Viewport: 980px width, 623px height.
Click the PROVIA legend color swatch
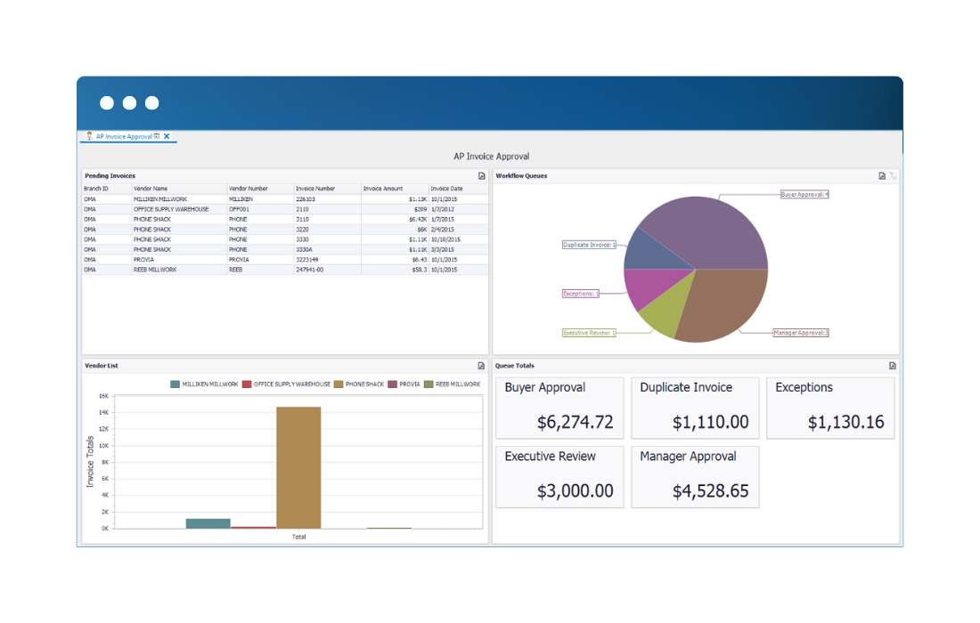[x=393, y=384]
